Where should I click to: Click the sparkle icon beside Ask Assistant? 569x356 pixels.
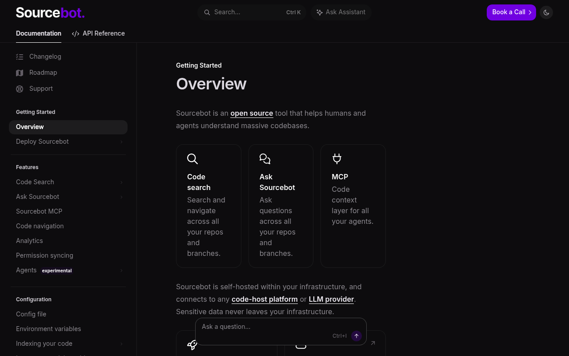pyautogui.click(x=320, y=12)
